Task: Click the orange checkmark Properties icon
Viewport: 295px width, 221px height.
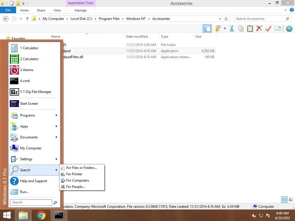Action: point(268,28)
